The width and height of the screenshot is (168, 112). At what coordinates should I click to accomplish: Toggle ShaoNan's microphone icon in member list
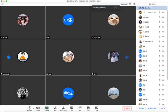pyautogui.click(x=159, y=17)
